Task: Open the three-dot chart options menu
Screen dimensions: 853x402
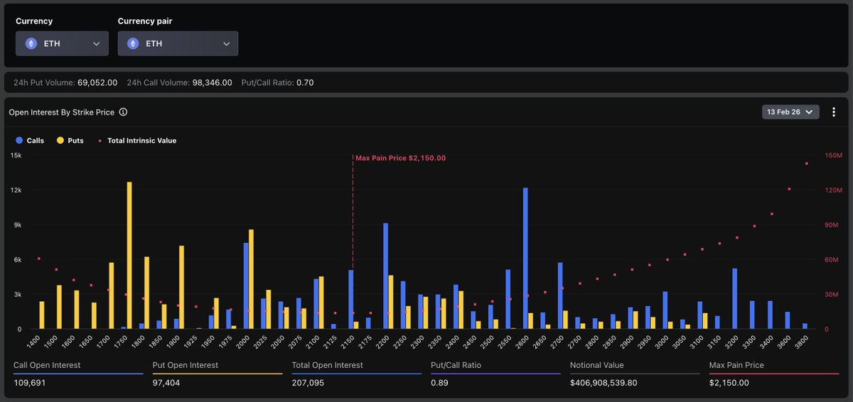Action: coord(834,112)
